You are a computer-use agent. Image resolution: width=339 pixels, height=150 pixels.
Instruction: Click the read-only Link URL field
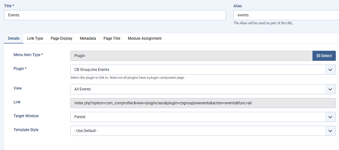point(203,103)
